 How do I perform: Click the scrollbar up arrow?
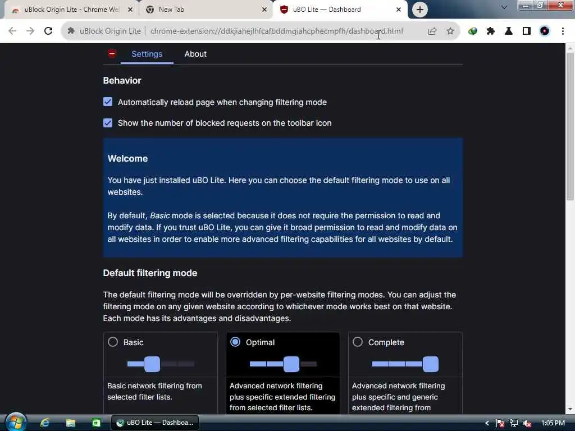(570, 48)
